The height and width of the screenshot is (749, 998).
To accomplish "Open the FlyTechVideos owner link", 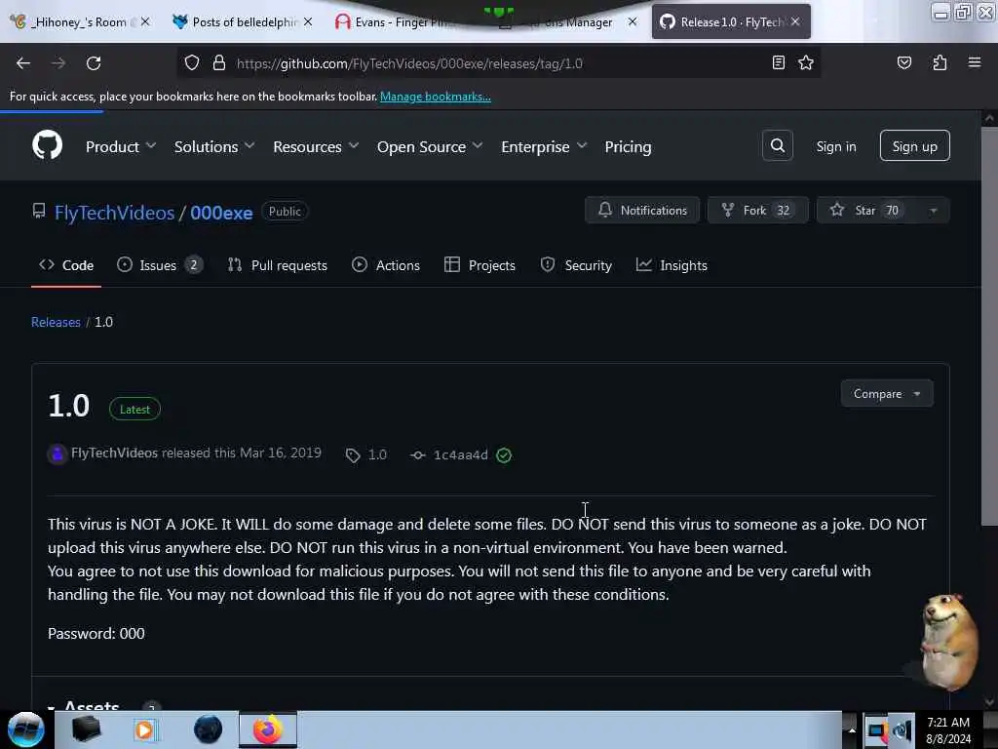I will point(115,212).
